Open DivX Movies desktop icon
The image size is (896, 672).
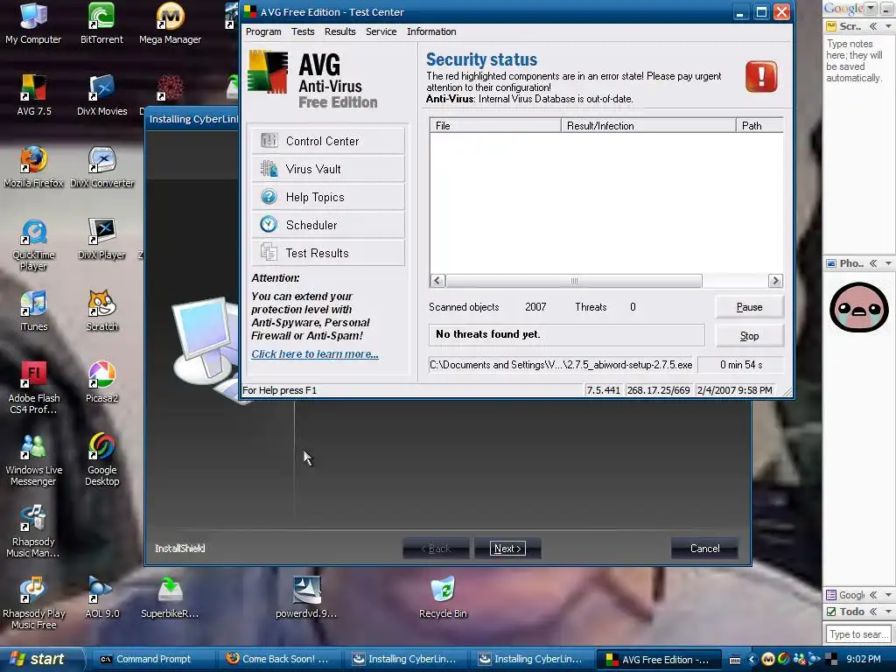101,94
